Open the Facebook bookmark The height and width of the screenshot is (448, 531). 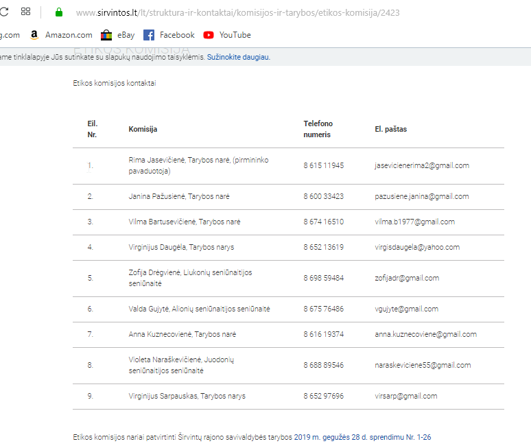point(169,35)
